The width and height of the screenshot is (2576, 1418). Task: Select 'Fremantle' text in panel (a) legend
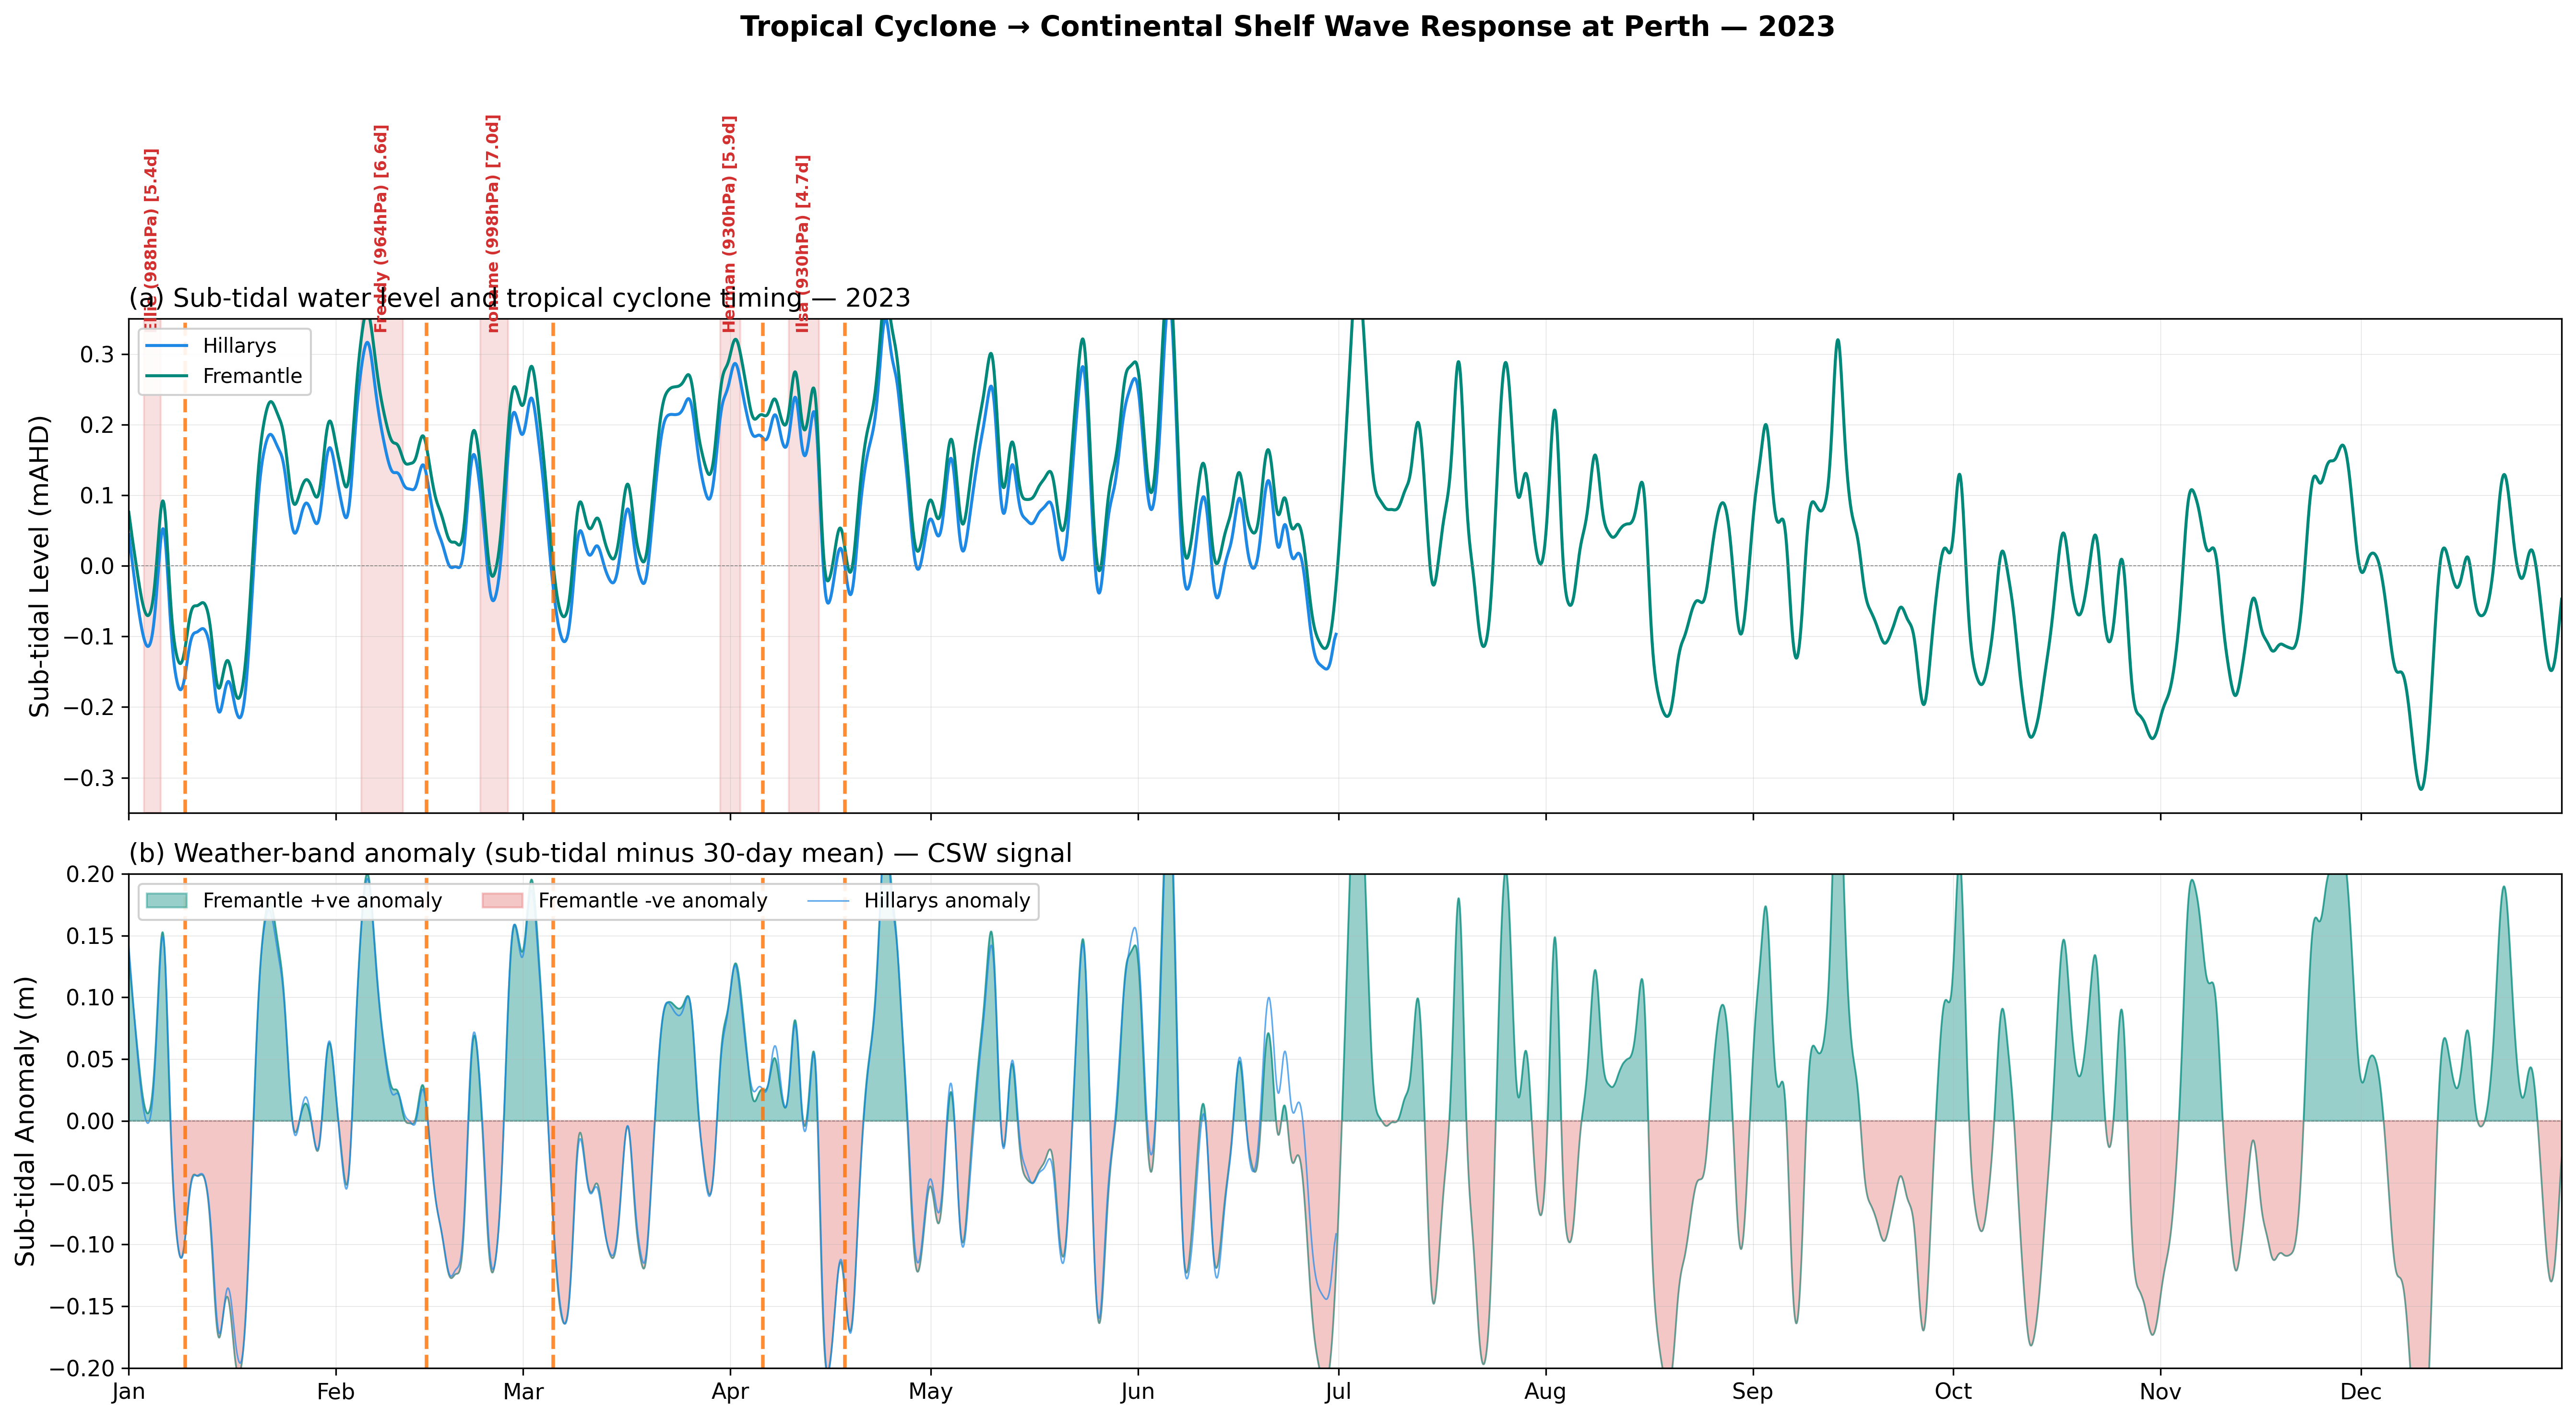pyautogui.click(x=252, y=376)
